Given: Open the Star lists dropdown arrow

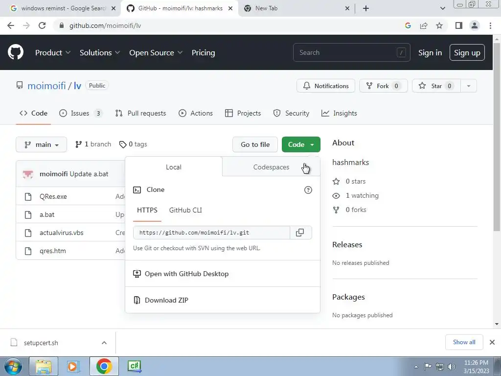Looking at the screenshot, I should click(469, 86).
